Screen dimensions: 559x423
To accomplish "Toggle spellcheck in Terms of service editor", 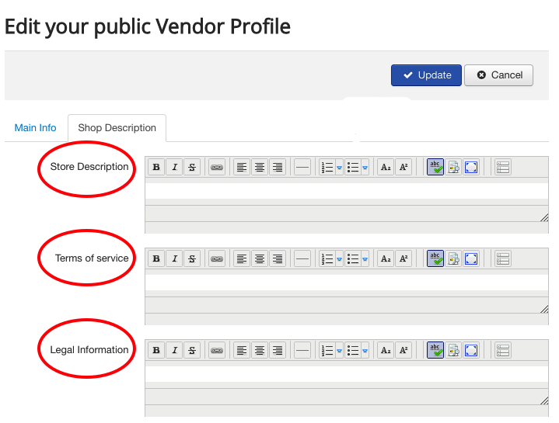I will tap(435, 258).
